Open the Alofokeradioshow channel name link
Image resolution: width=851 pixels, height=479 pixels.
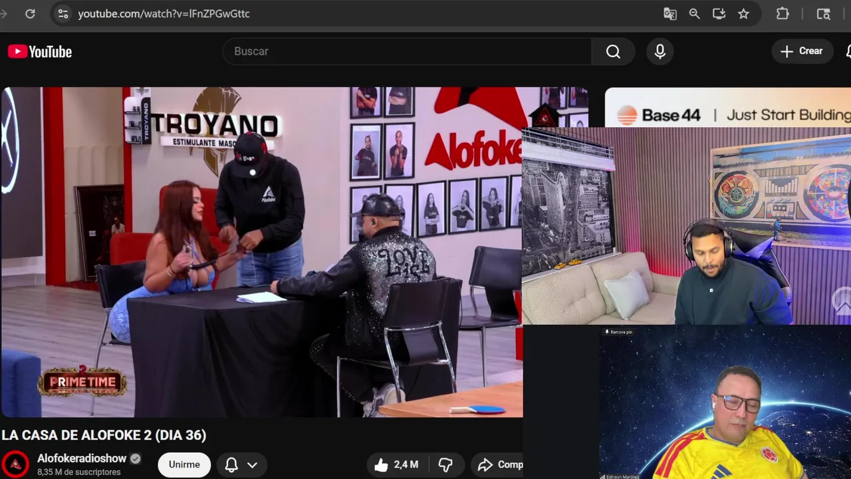tap(82, 458)
